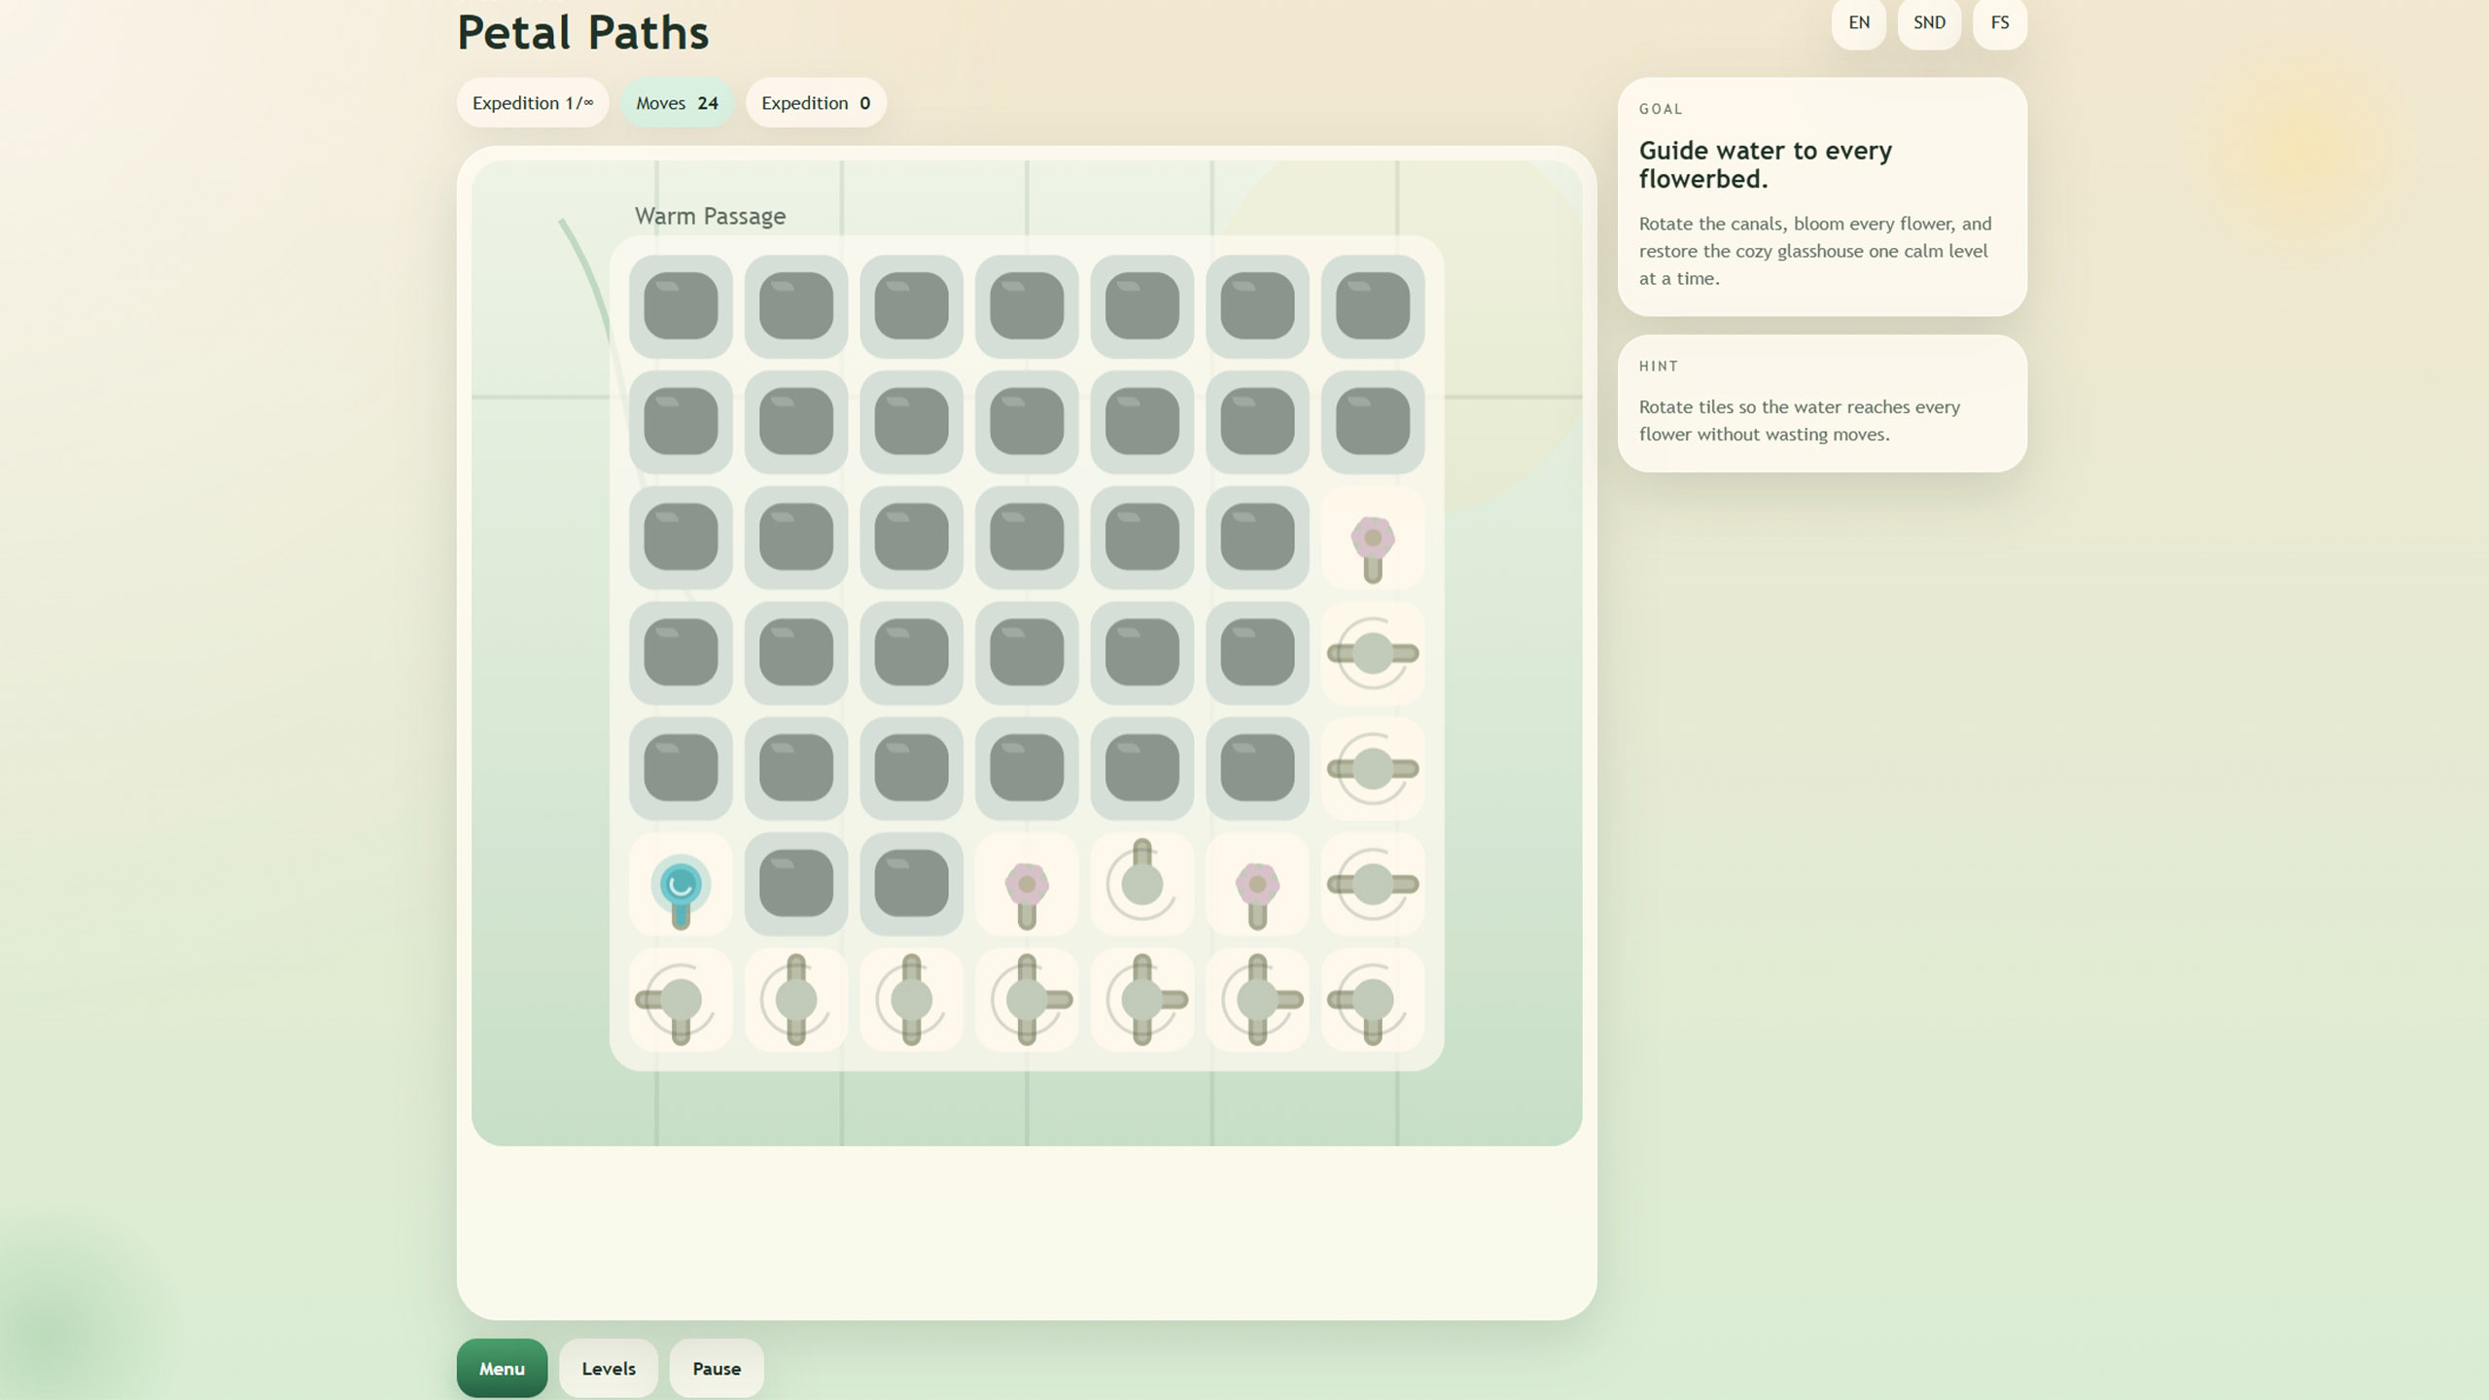
Task: Click the HINT card label
Action: coord(1659,367)
